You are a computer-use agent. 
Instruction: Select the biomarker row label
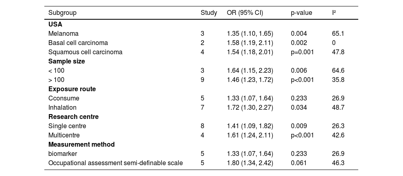point(62,153)
